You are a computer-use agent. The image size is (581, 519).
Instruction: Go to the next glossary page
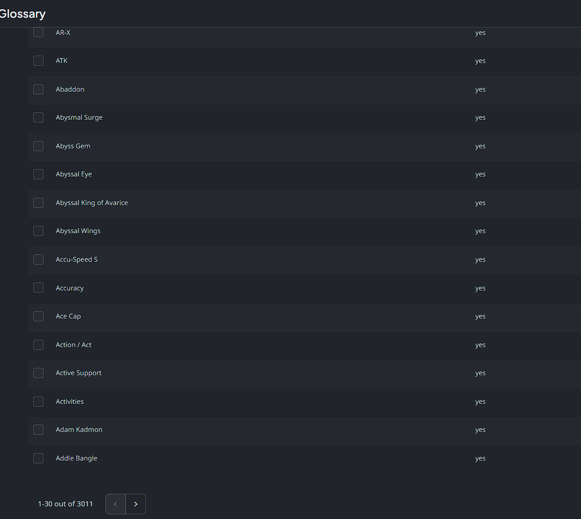pyautogui.click(x=136, y=504)
